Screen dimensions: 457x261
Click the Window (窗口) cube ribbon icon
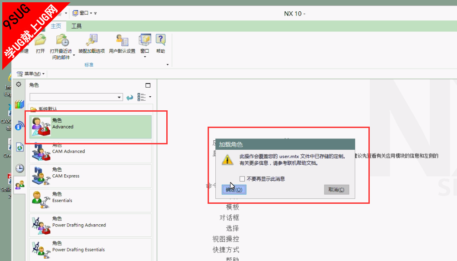[x=145, y=40]
